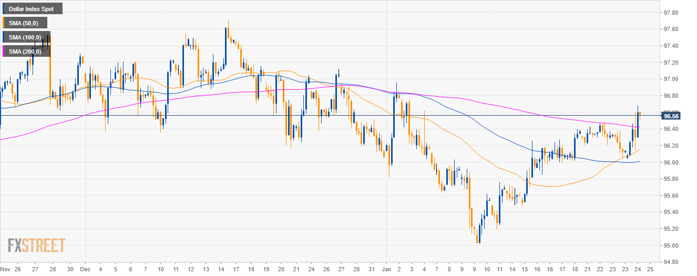This screenshot has height=276, width=697.
Task: Click the 30 date axis label
Action: [x=70, y=268]
